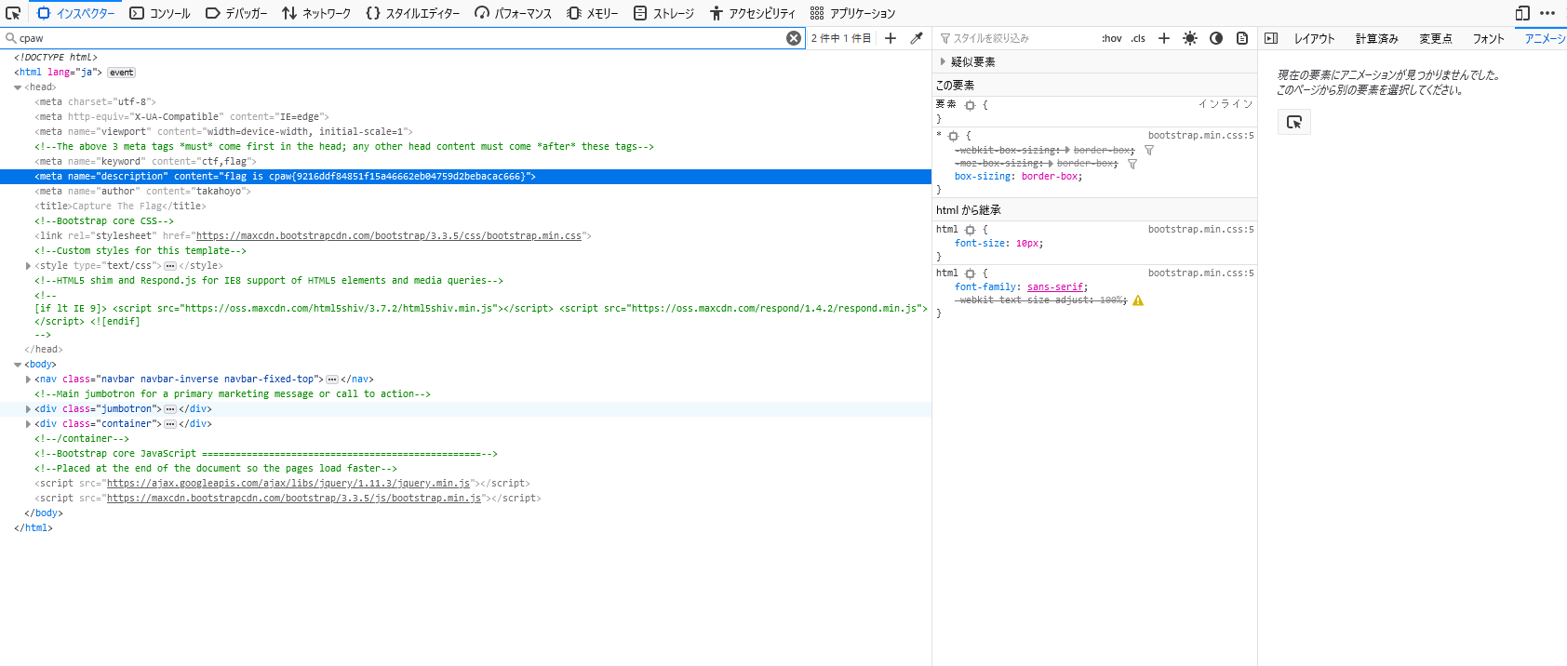Viewport: 1567px width, 666px height.
Task: Collapse the sidebar pane toggle icon
Action: click(1271, 38)
